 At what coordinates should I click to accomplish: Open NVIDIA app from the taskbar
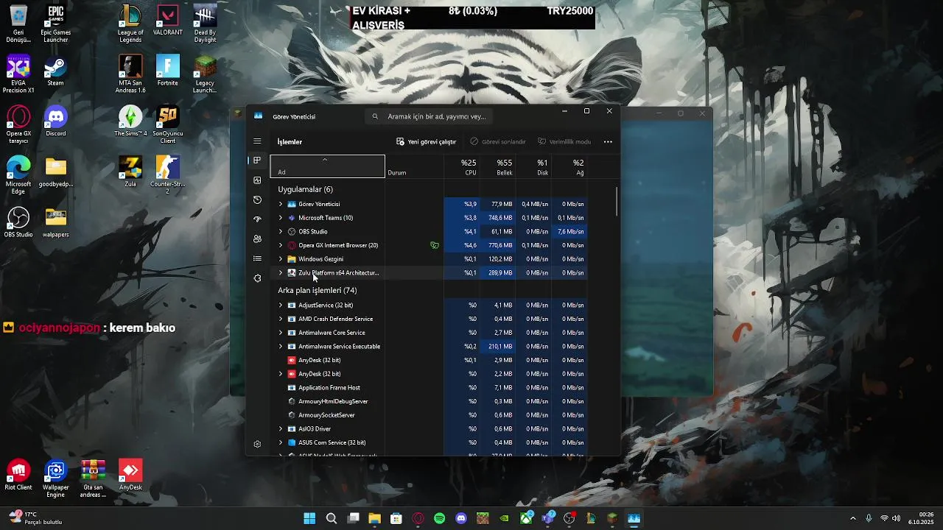tap(505, 518)
